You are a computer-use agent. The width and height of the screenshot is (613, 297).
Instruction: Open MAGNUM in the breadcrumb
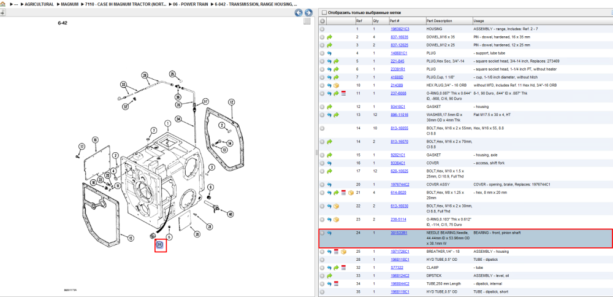pos(70,4)
